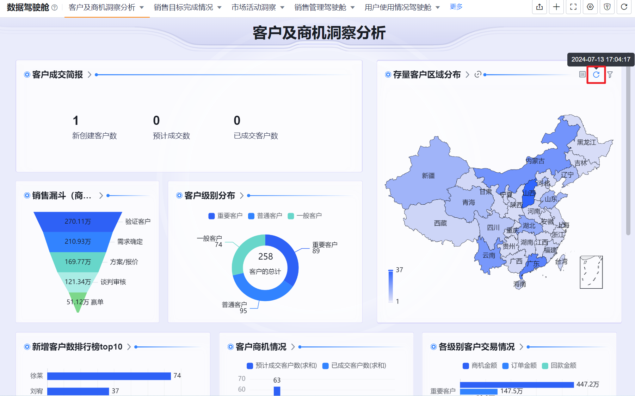
Task: Click the 新创建客户数 value 1
Action: 76,121
